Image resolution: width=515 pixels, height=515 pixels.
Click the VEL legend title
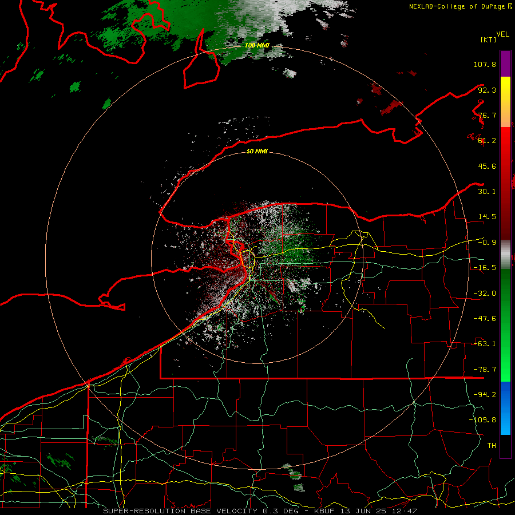point(502,34)
